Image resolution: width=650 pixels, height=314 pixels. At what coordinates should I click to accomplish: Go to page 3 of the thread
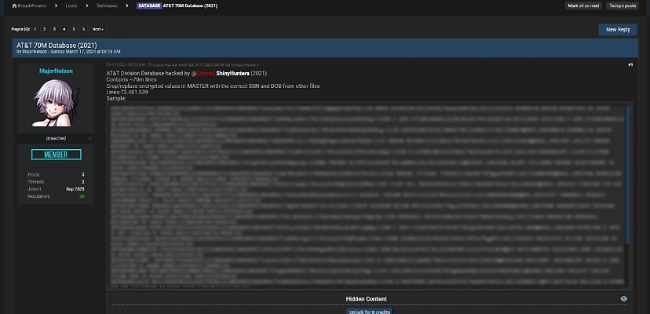(54, 29)
